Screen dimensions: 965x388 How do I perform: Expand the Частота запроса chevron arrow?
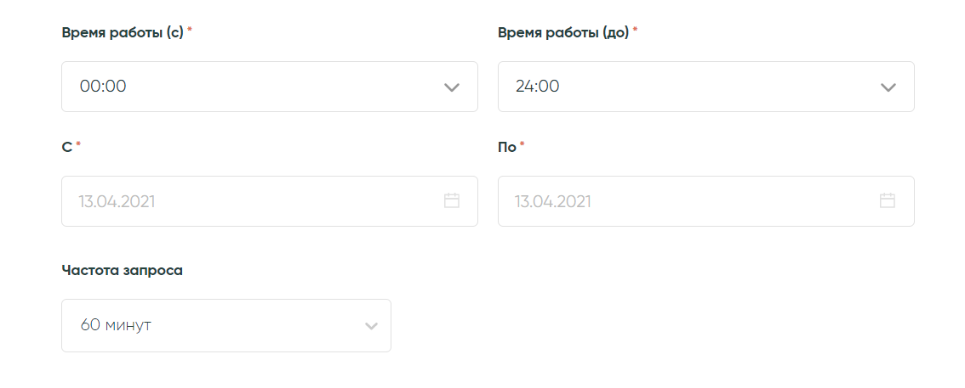click(371, 326)
